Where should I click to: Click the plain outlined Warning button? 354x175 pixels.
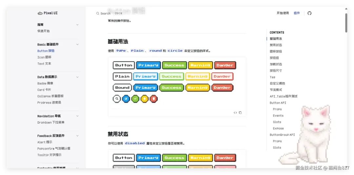(198, 76)
